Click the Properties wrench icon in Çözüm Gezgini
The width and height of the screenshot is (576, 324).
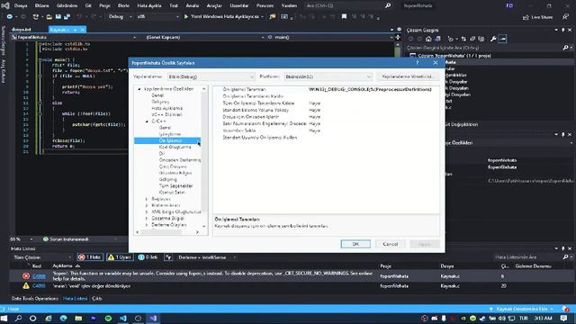(x=493, y=39)
